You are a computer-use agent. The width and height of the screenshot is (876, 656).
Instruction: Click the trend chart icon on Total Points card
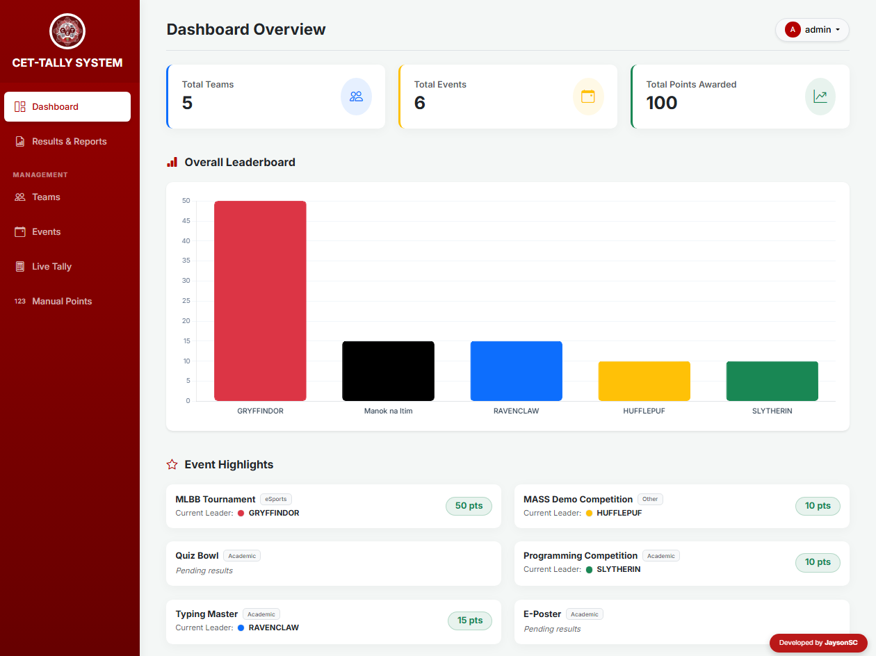tap(820, 97)
